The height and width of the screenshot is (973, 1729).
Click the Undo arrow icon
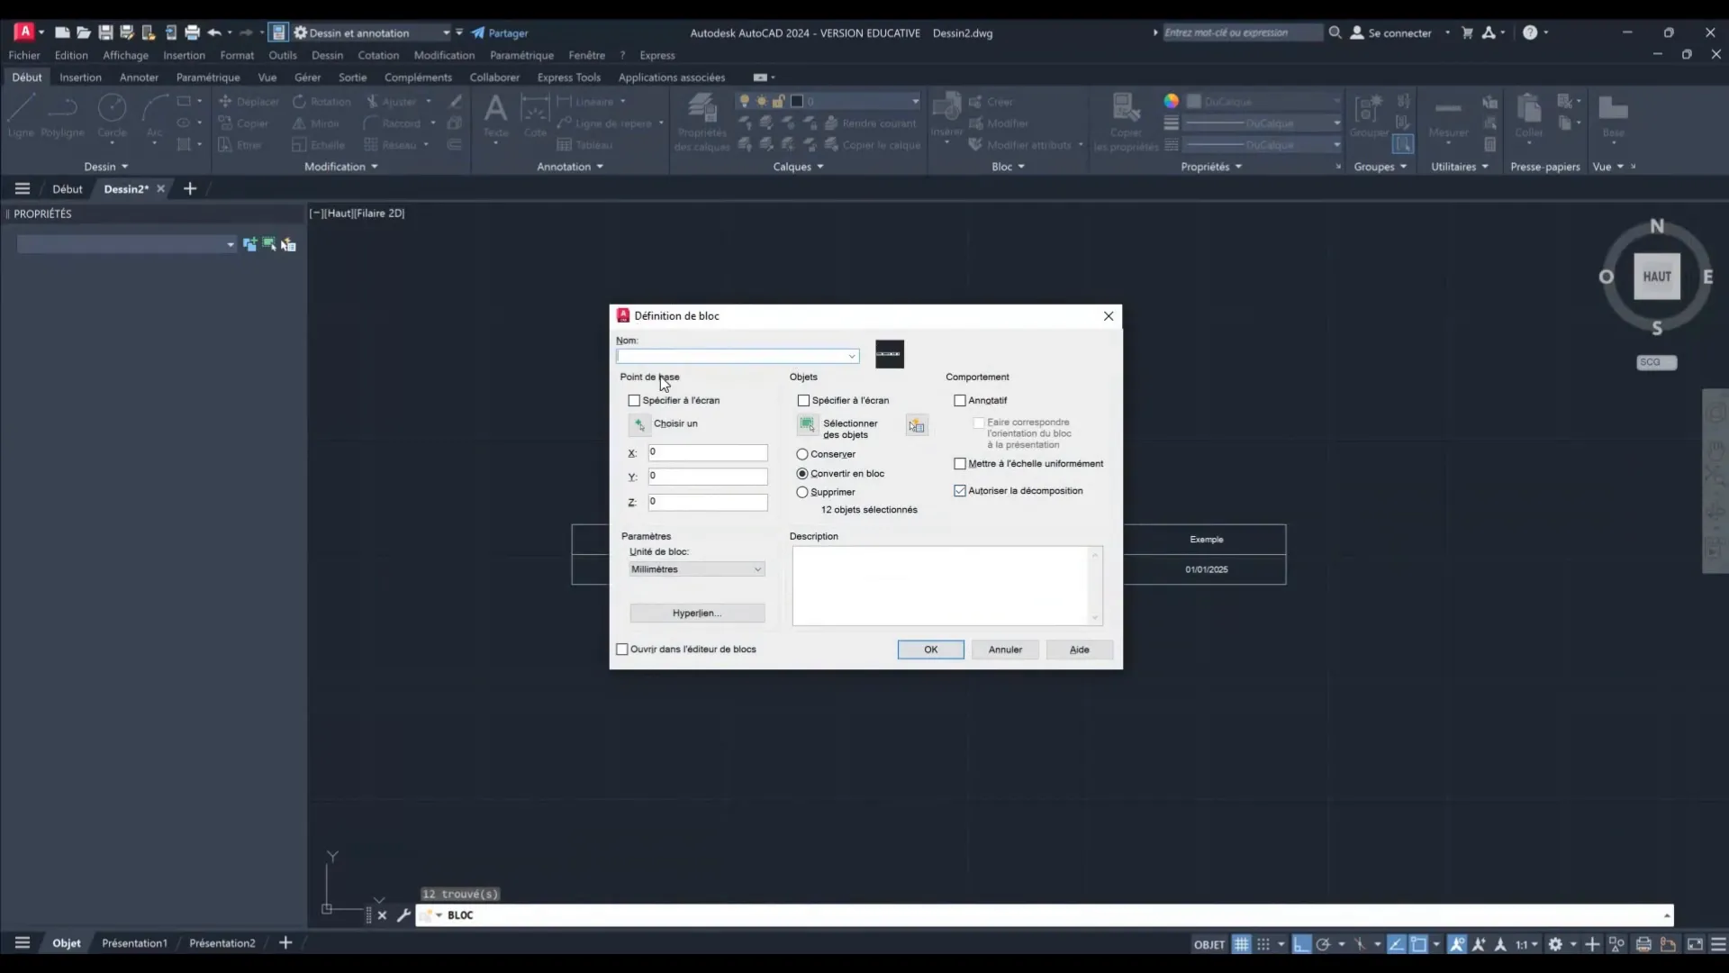213,32
